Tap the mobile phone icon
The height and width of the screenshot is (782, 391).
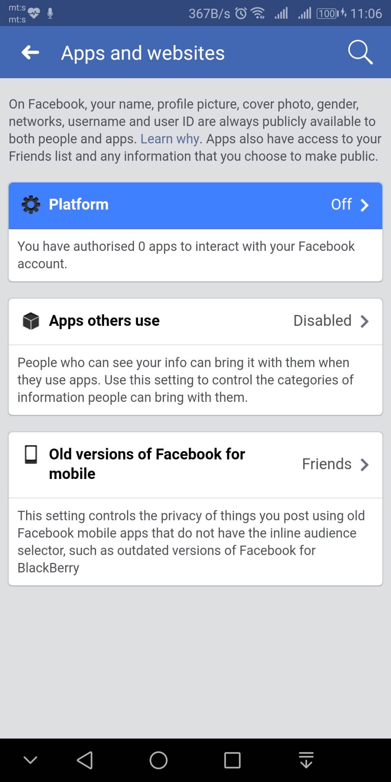[x=31, y=455]
